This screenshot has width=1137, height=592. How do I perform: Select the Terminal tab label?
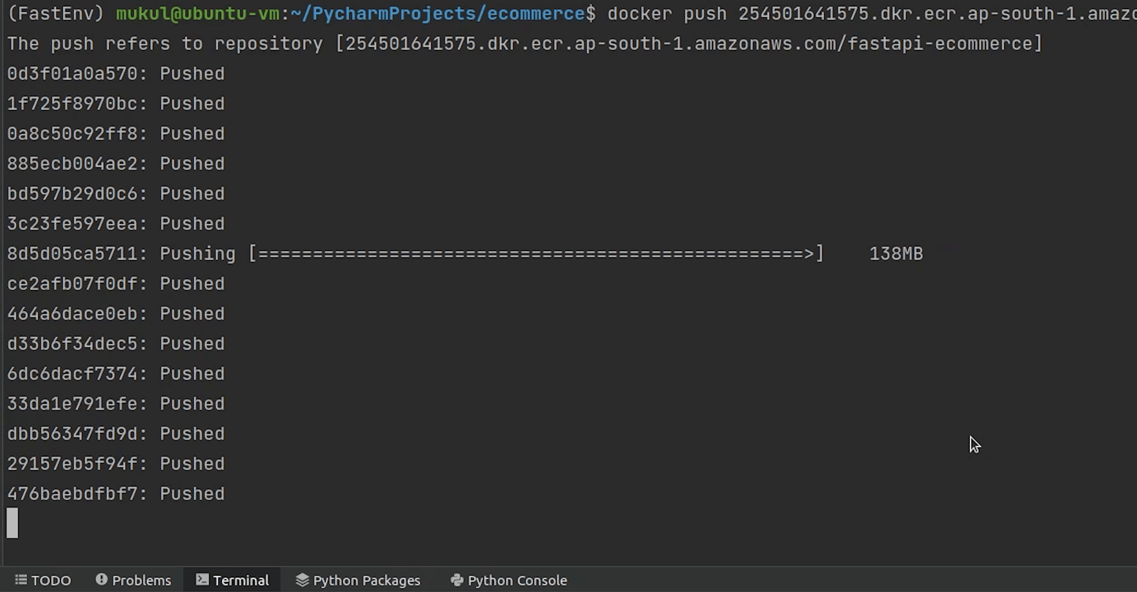[241, 581]
